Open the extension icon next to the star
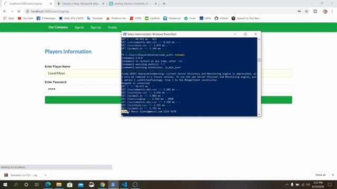The height and width of the screenshot is (189, 337). [315, 12]
